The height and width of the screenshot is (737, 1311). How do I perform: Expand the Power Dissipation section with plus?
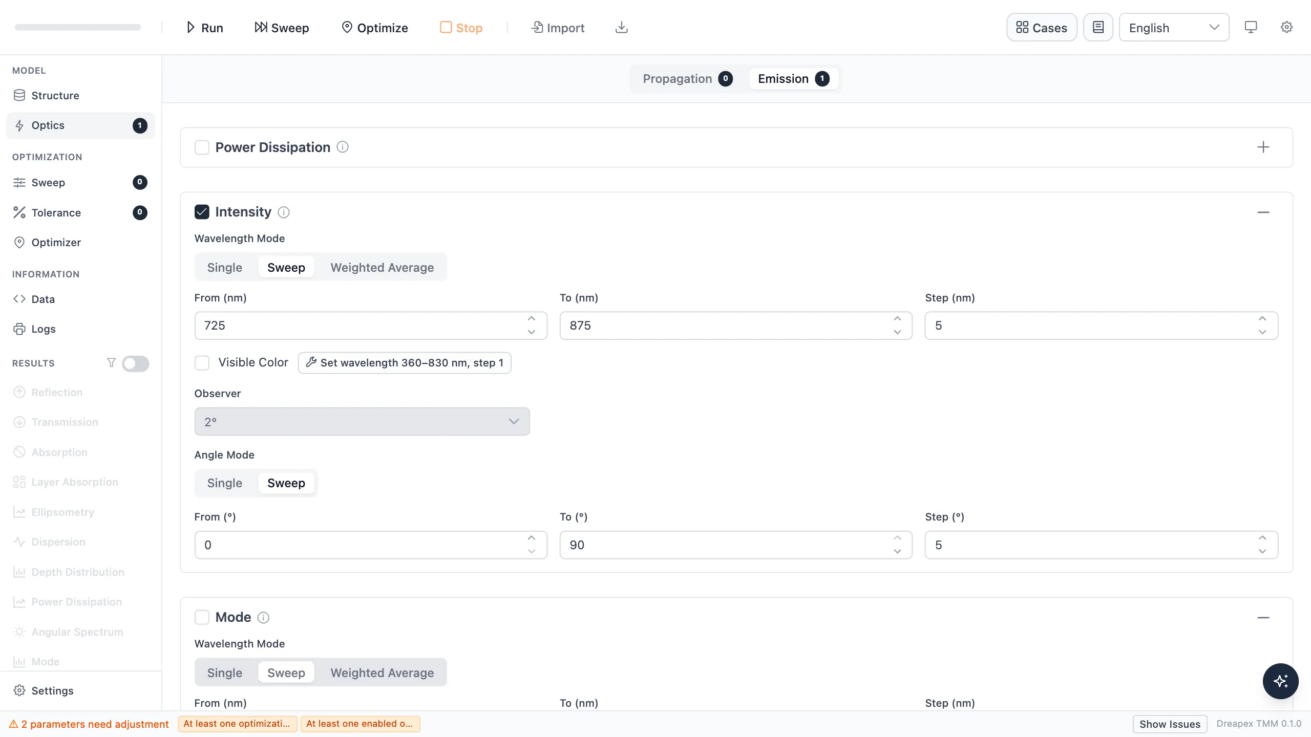coord(1263,147)
